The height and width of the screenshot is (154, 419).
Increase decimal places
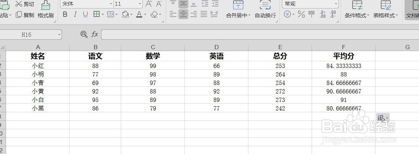point(323,14)
